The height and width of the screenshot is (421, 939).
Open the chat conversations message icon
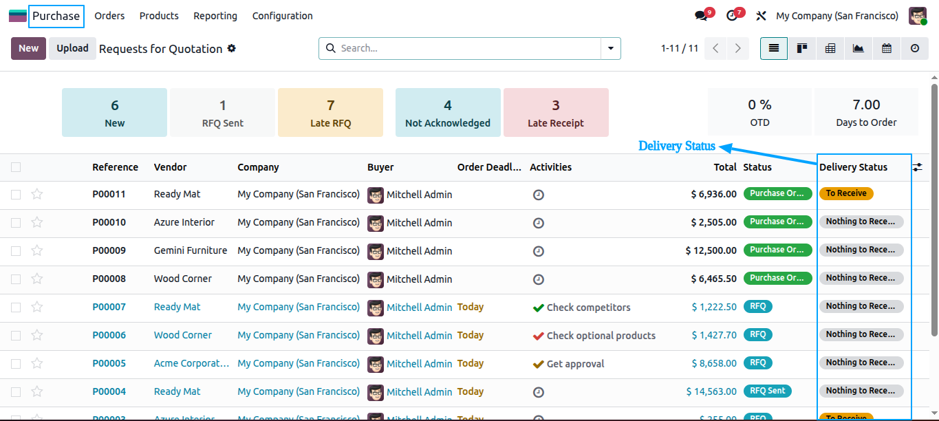click(x=702, y=16)
